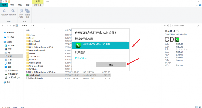Click the Corel Cloud folder icon
The width and height of the screenshot is (202, 108).
pyautogui.click(x=27, y=41)
